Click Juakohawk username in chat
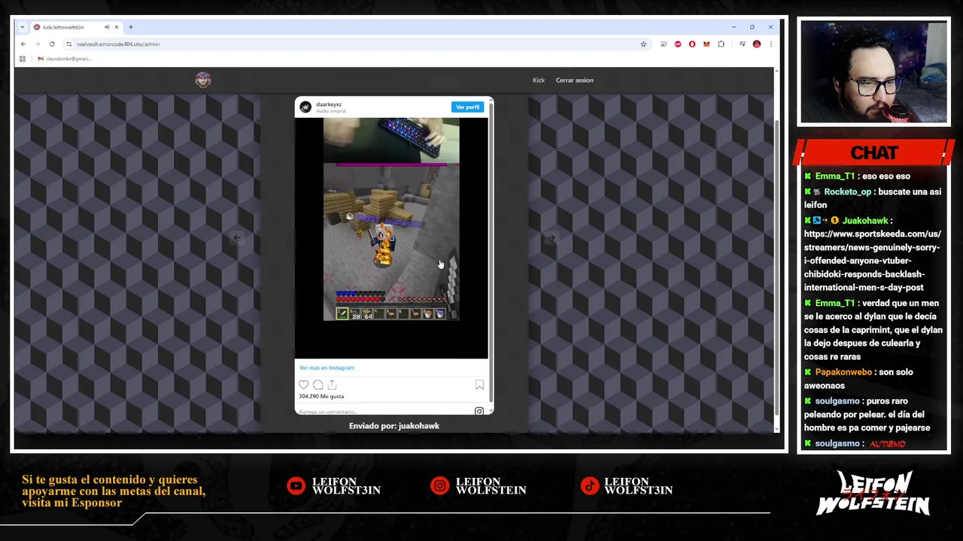The height and width of the screenshot is (541, 963). coord(865,221)
